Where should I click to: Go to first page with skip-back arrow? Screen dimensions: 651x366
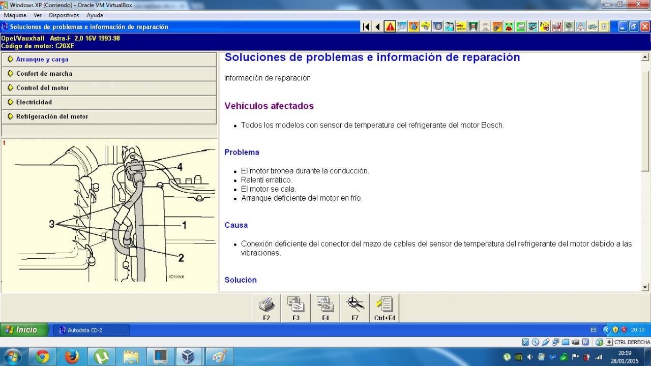(366, 27)
